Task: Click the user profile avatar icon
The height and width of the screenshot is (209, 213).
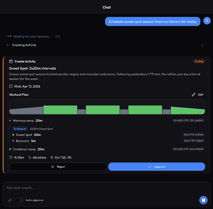Action: (207, 21)
